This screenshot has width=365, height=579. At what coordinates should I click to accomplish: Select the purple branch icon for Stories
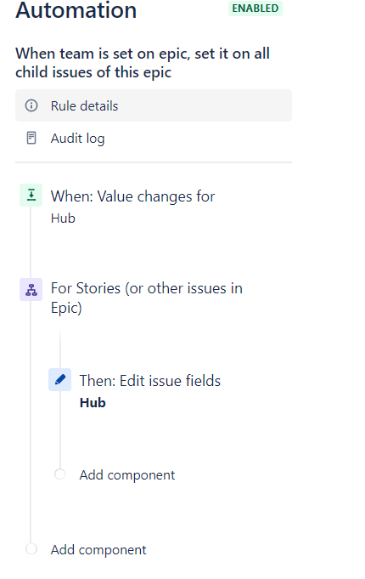(x=31, y=289)
